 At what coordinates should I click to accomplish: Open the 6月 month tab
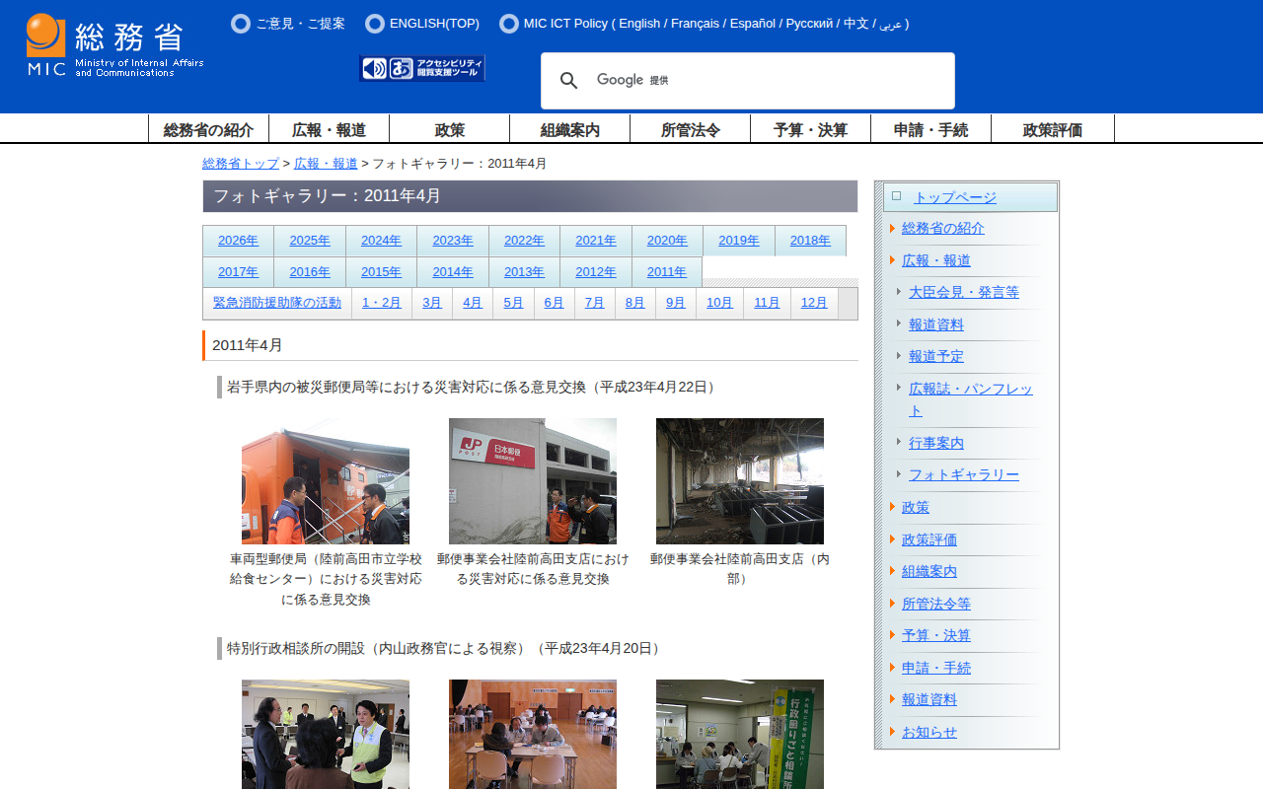pos(554,303)
